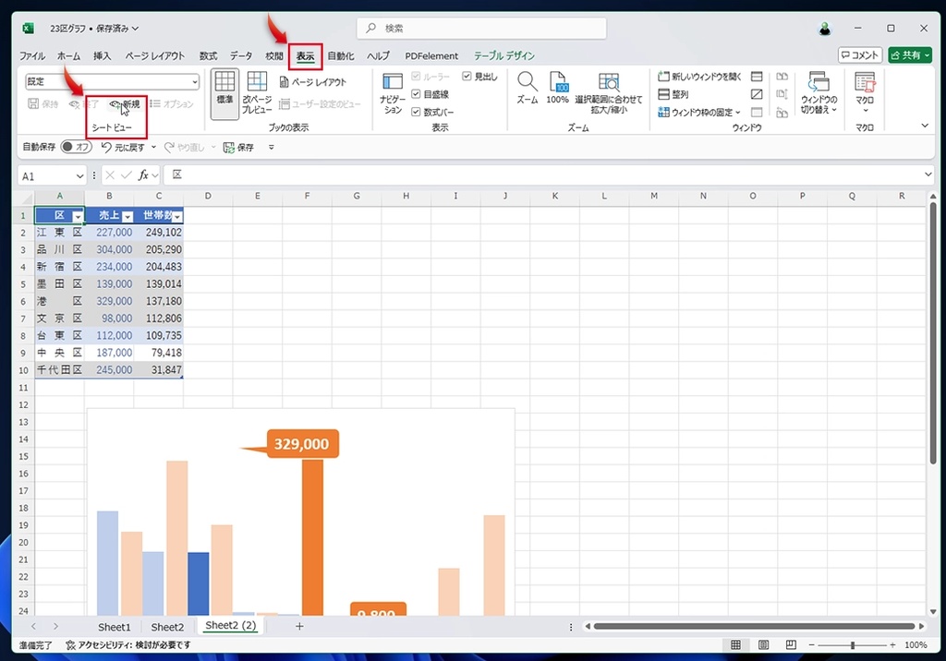Click the 標準 view icon in the status bar
This screenshot has width=946, height=661.
[735, 644]
